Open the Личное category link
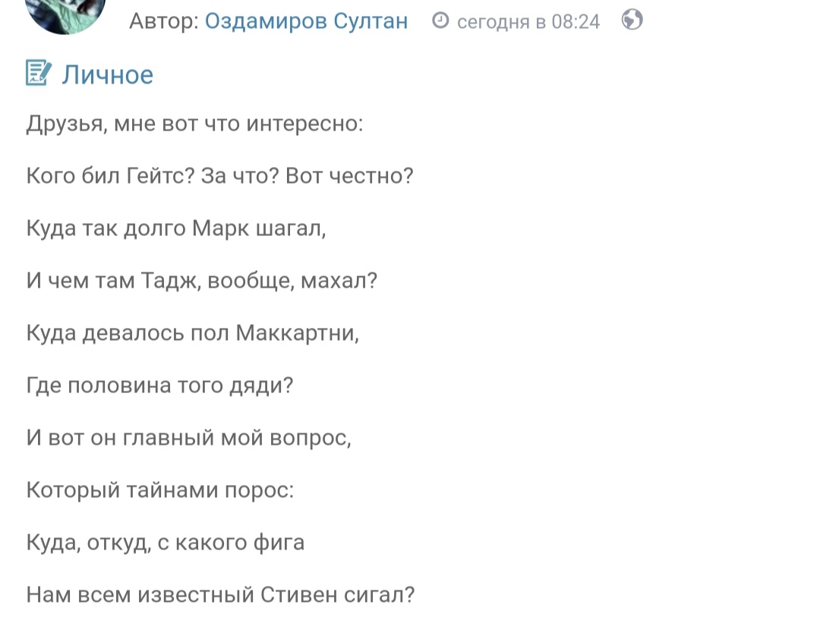The width and height of the screenshot is (820, 636). coord(107,74)
